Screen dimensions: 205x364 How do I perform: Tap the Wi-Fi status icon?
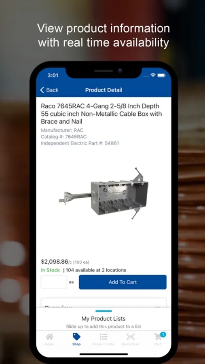click(x=153, y=75)
